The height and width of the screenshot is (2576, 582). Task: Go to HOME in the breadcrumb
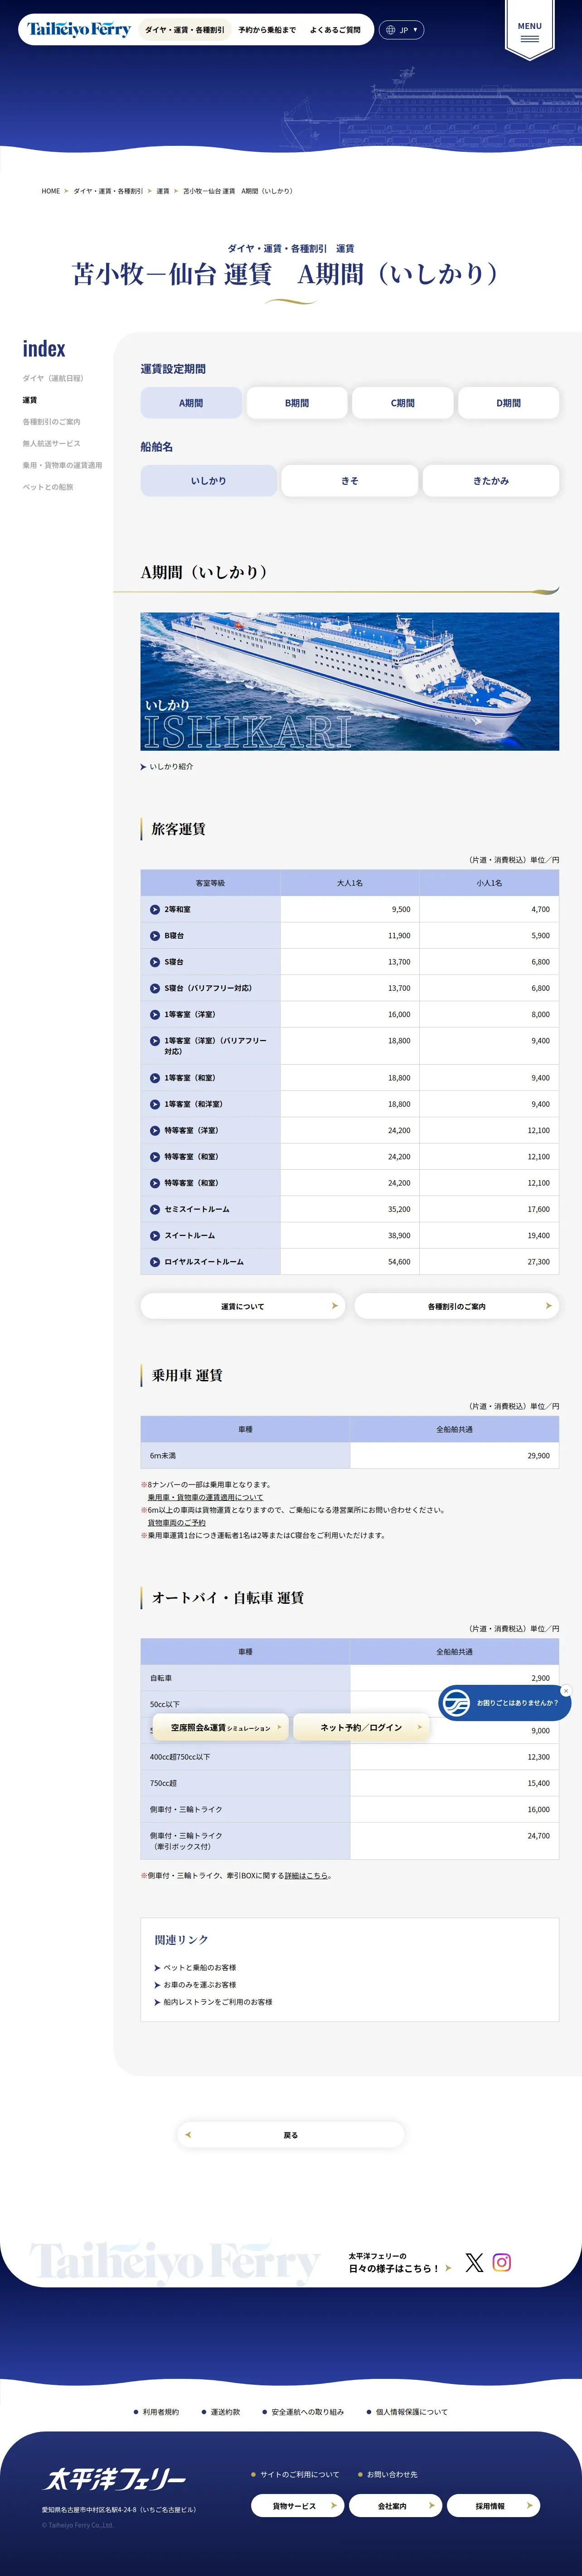click(51, 191)
